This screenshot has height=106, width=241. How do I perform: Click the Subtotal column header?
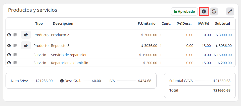(222, 23)
